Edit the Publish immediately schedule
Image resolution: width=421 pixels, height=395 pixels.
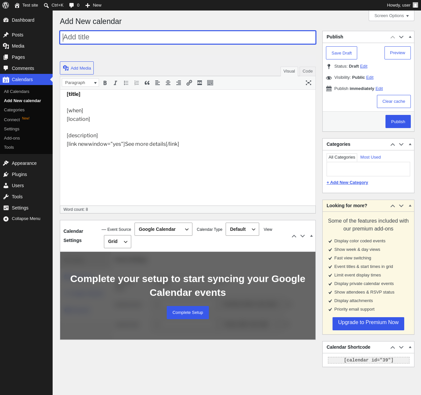click(x=379, y=89)
